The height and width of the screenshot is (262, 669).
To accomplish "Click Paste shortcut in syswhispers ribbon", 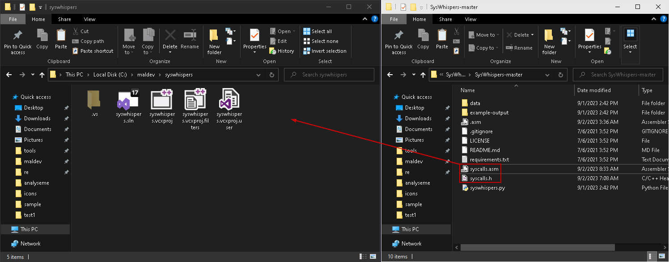I will coord(93,51).
